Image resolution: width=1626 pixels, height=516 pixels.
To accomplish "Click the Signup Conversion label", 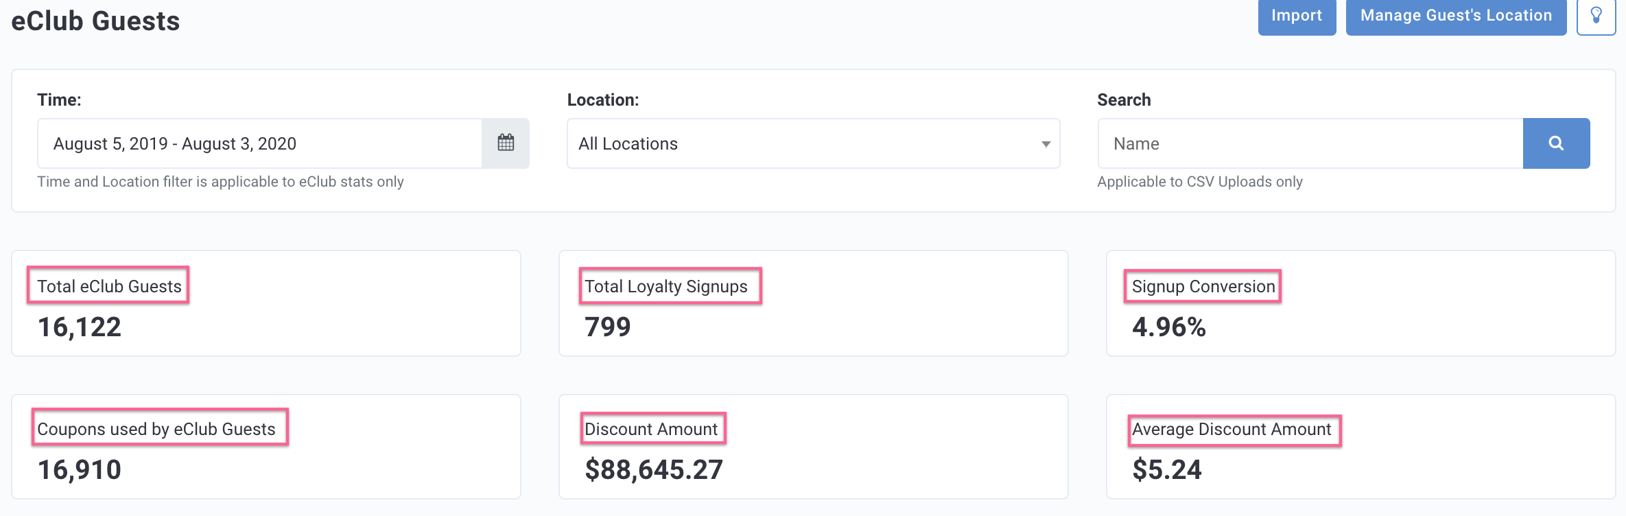I will click(x=1203, y=286).
